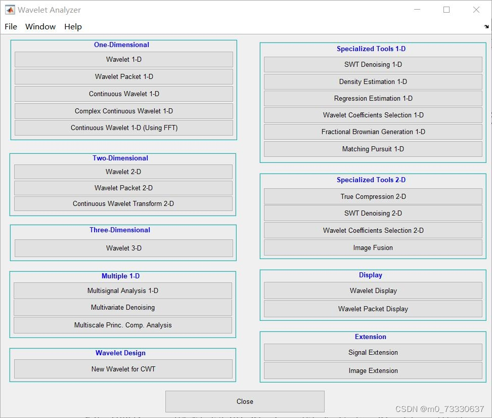Launch the Image Extension tool
492x418 pixels.
coord(373,370)
